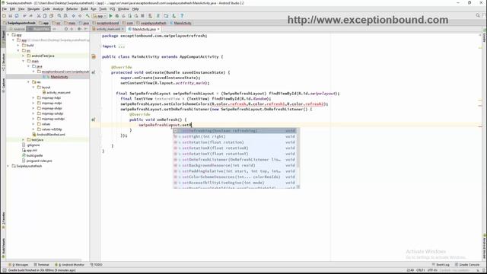Click the Run app green play icon
Image resolution: width=487 pixels, height=274 pixels.
pos(110,15)
